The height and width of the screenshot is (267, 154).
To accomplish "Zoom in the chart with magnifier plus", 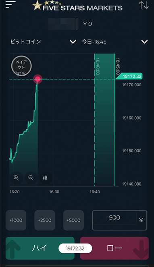I will pos(16,178).
